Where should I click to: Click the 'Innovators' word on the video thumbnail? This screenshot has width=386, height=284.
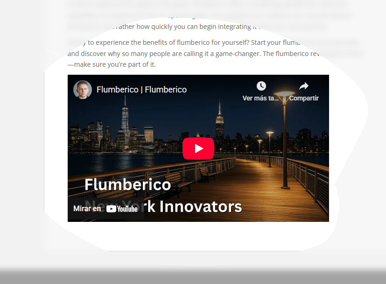(x=201, y=206)
